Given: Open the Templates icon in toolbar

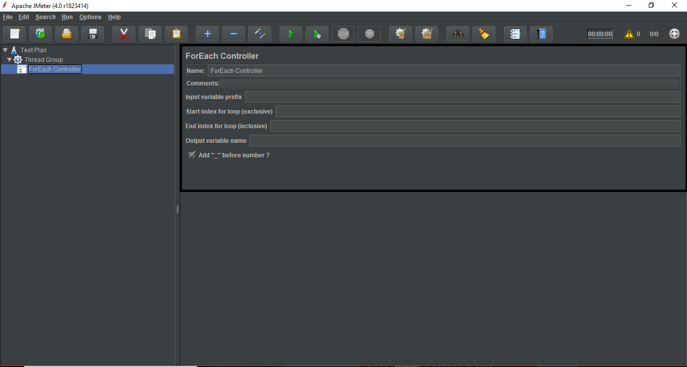Looking at the screenshot, I should [41, 34].
